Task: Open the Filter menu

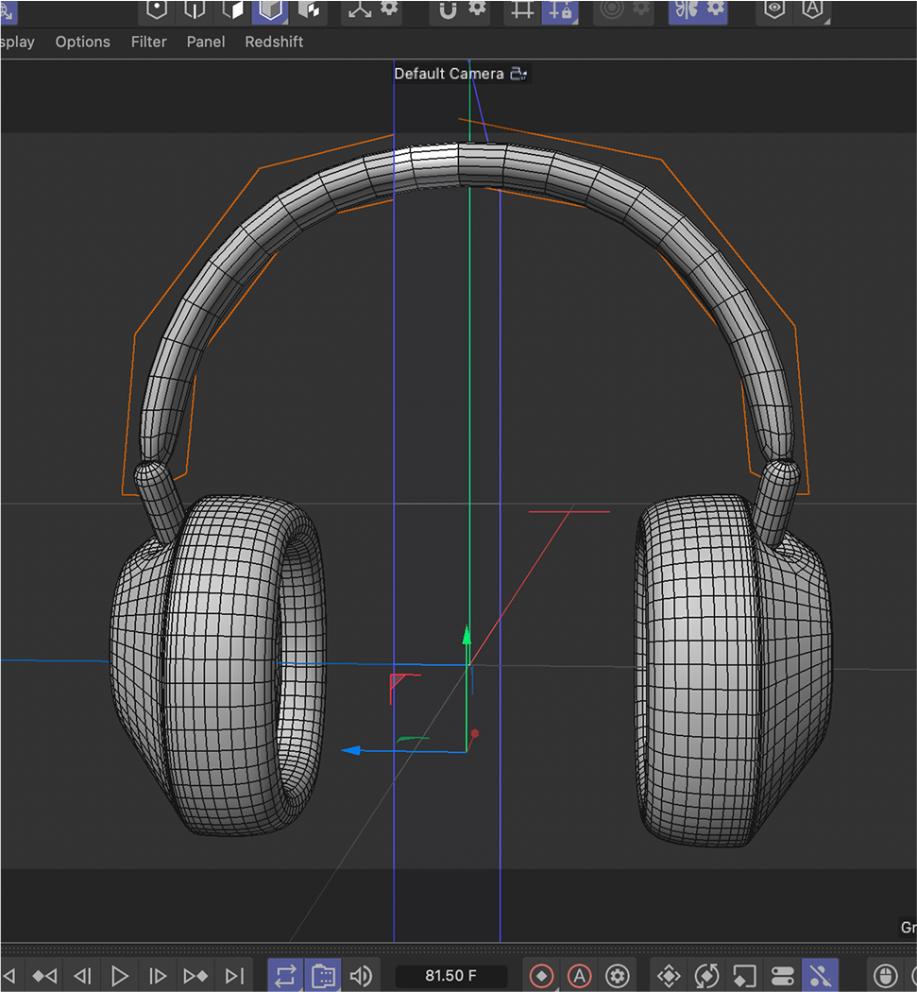Action: (x=148, y=42)
